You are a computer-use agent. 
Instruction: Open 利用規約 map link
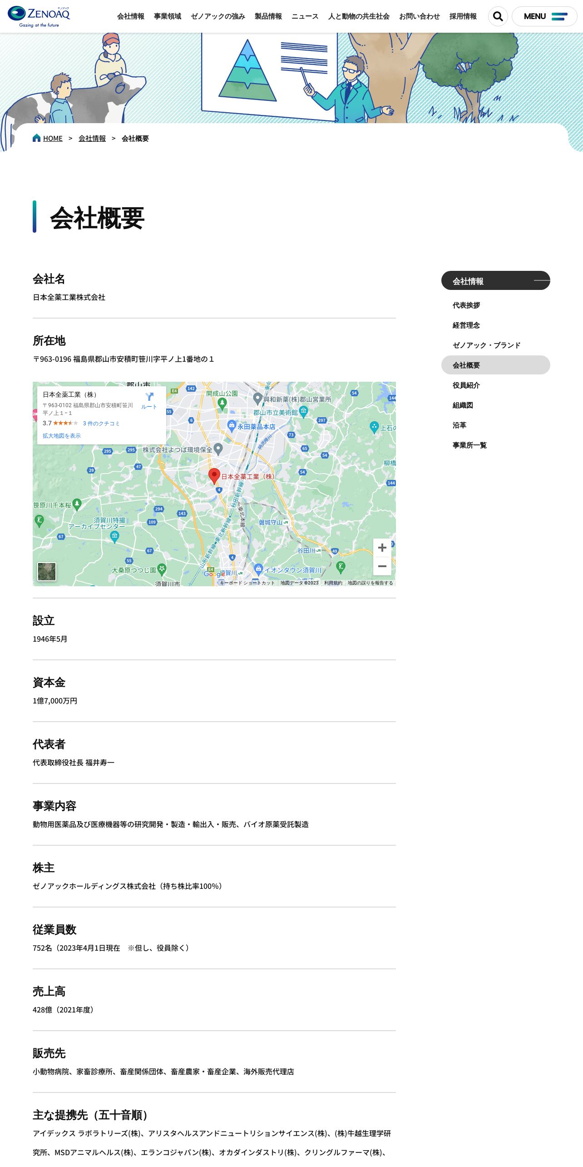[333, 583]
